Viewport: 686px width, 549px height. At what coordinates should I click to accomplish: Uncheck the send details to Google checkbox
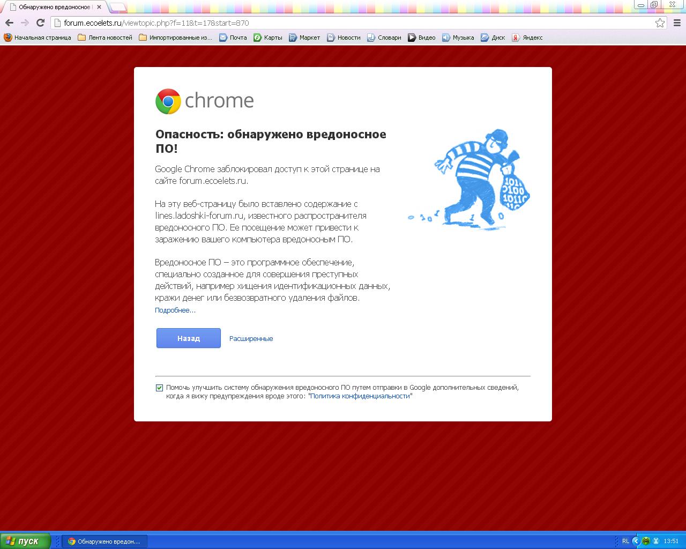pyautogui.click(x=159, y=388)
